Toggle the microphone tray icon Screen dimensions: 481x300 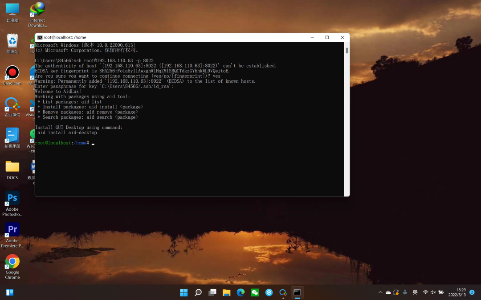[405, 292]
